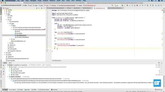Image resolution: width=165 pixels, height=92 pixels.
Task: Open Search Everywhere magnifier icon
Action: coord(161,5)
